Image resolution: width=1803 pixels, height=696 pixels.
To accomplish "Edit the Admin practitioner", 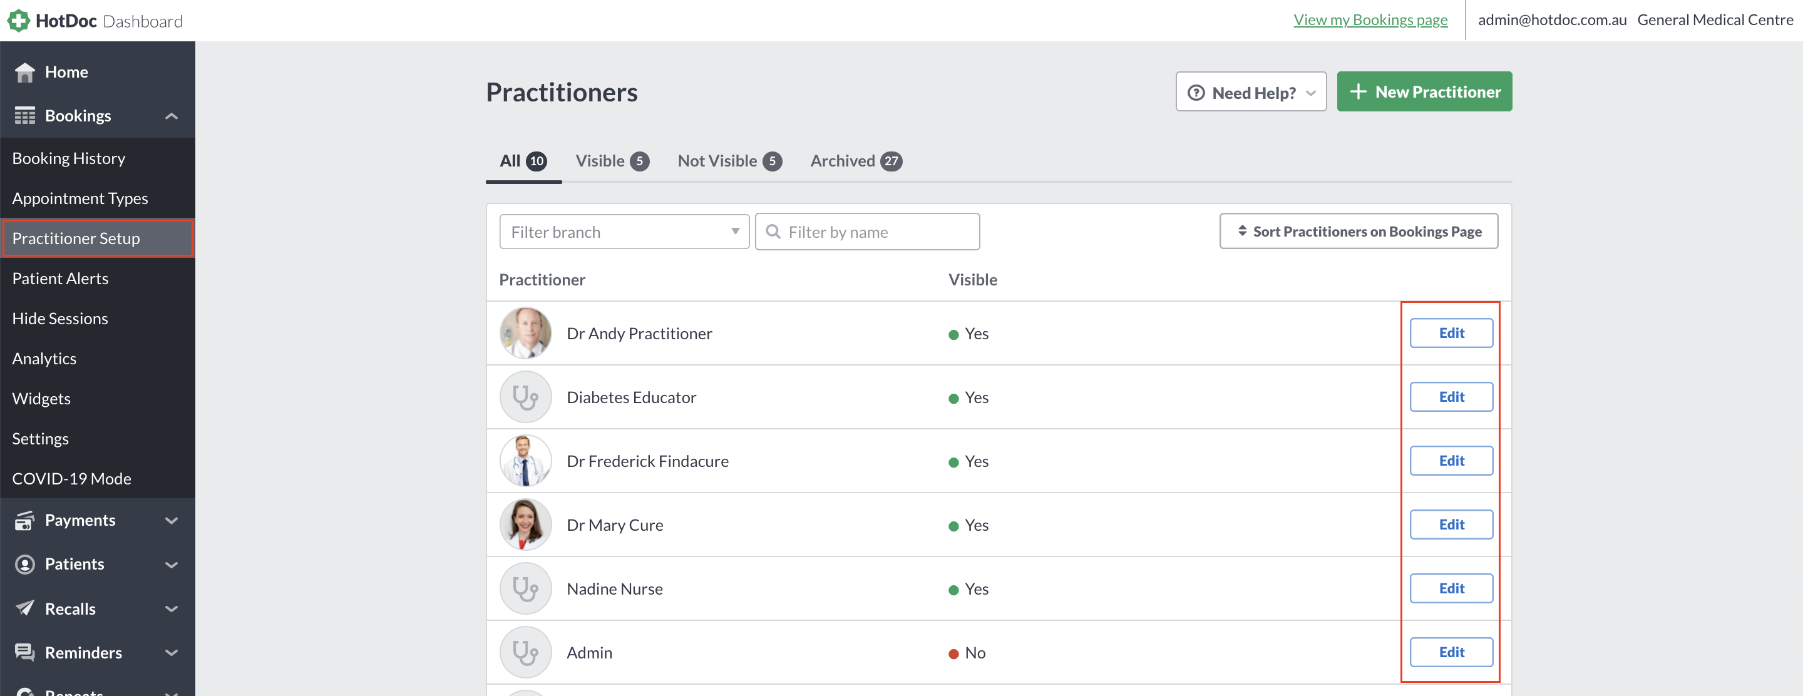I will coord(1451,652).
